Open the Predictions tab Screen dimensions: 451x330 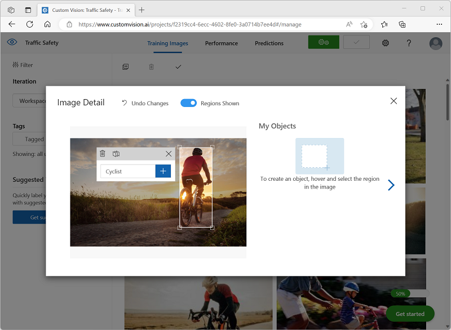click(269, 43)
